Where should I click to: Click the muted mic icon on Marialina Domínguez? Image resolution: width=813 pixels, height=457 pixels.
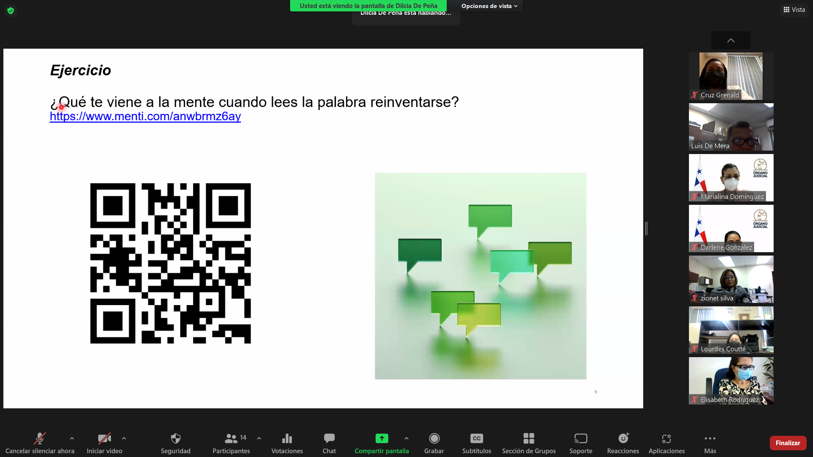point(694,196)
